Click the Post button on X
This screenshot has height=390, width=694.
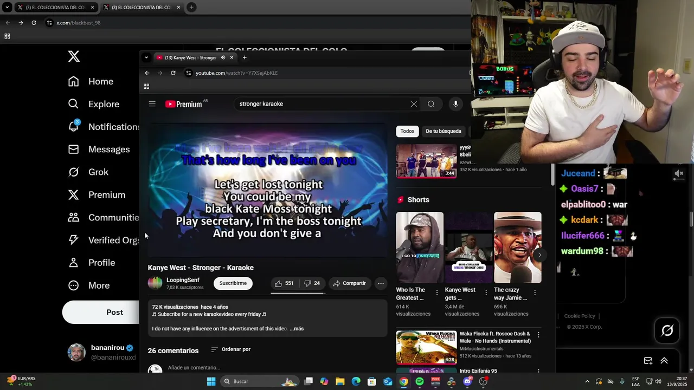(x=101, y=313)
